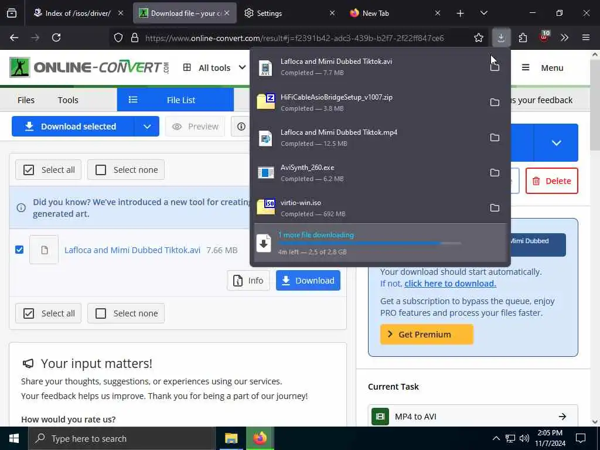
Task: Open notification center icon
Action: (x=581, y=438)
